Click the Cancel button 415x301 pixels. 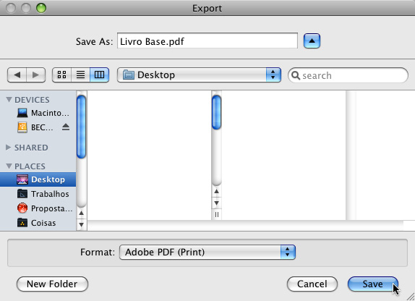pyautogui.click(x=312, y=284)
